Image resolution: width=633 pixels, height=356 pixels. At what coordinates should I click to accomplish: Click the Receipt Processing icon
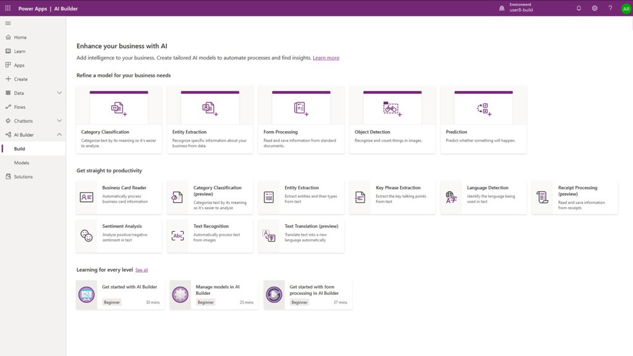tap(543, 197)
